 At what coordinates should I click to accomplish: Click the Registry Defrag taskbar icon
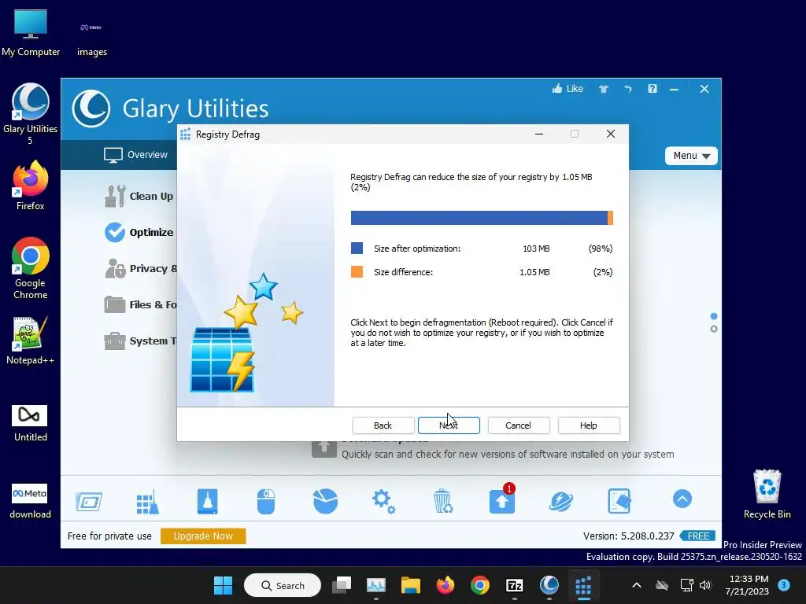[583, 585]
